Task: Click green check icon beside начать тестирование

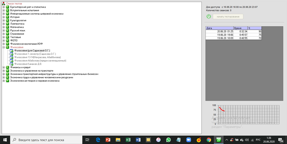Action: tap(209, 17)
